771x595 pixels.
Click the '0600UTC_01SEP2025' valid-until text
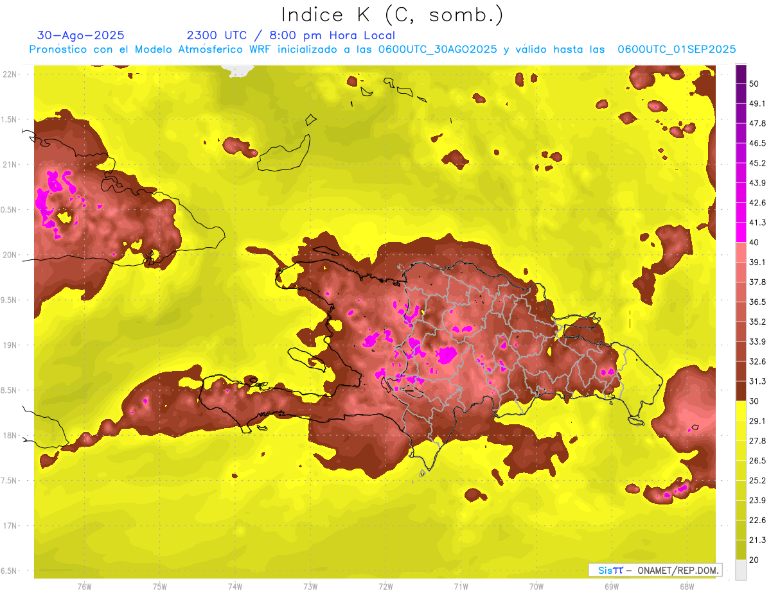click(677, 49)
